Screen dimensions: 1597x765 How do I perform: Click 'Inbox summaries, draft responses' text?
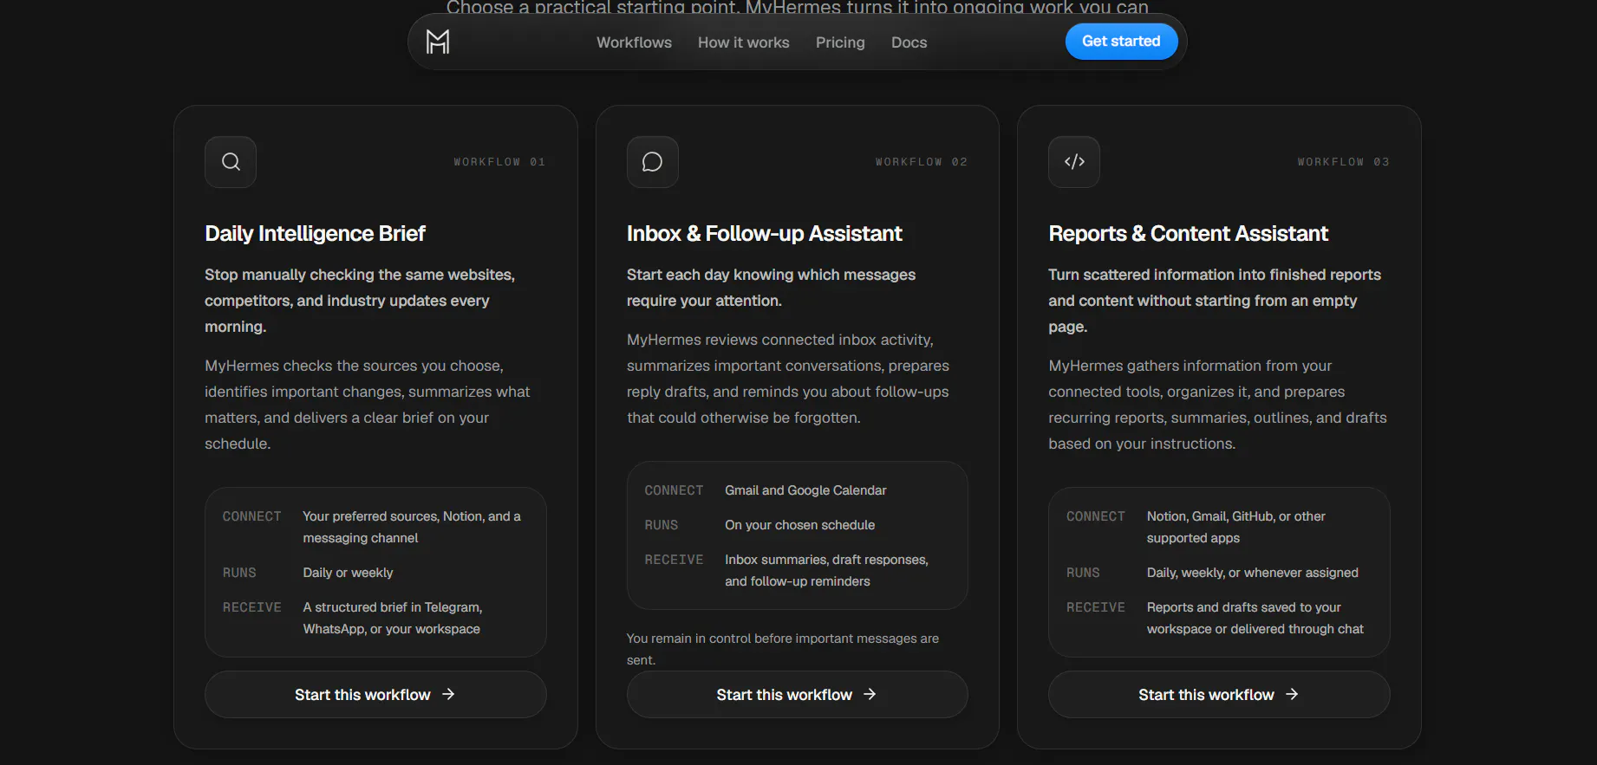tap(826, 570)
